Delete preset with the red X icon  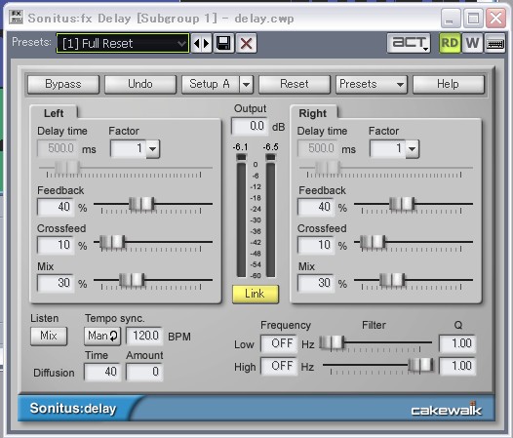246,43
